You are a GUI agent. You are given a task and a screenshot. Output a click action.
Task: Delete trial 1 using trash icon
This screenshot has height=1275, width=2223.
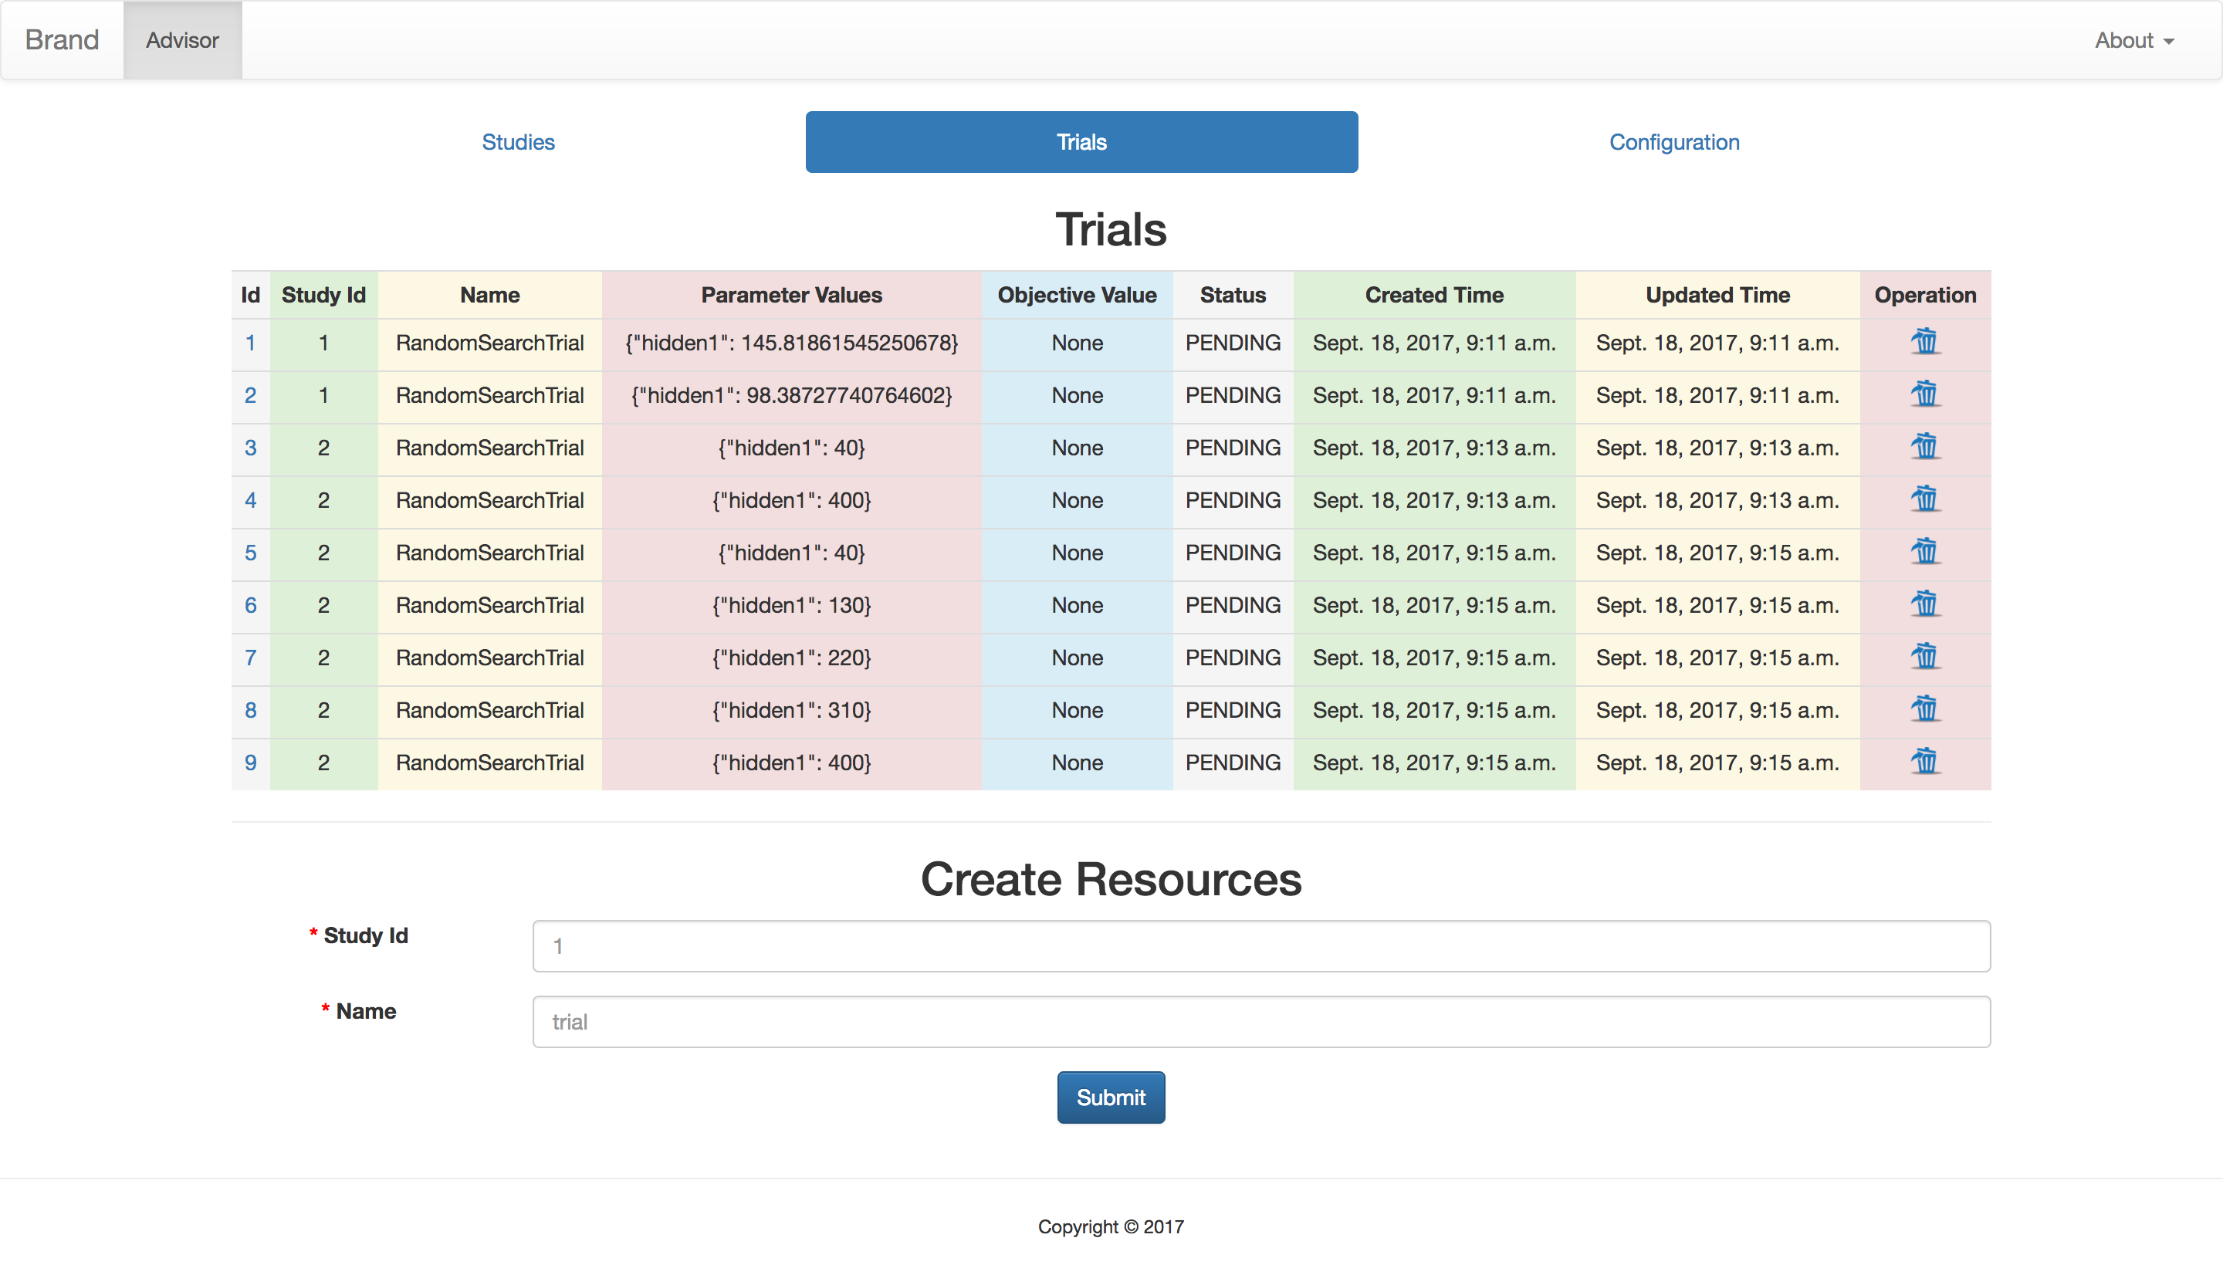point(1924,341)
